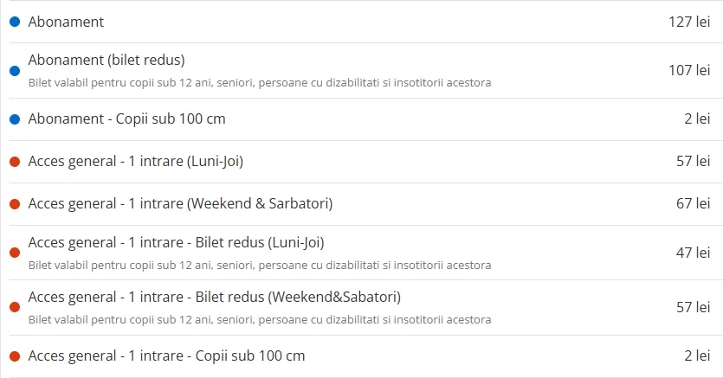Click the 107 lei price
The height and width of the screenshot is (378, 723).
pyautogui.click(x=689, y=70)
